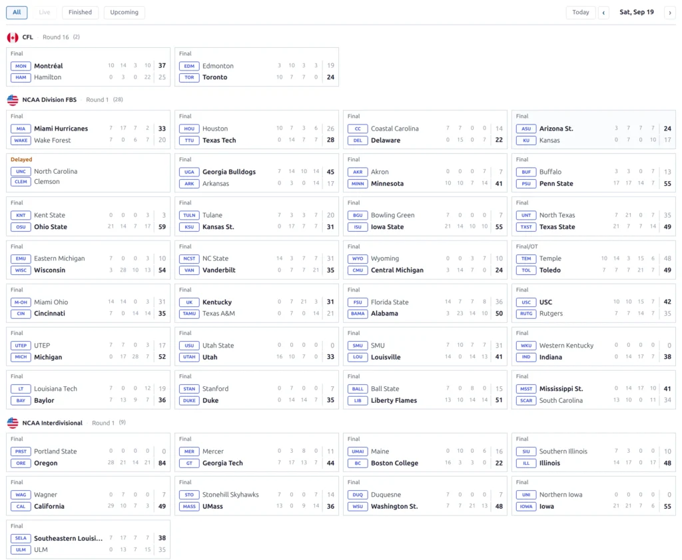Select Florida State team name

point(390,302)
